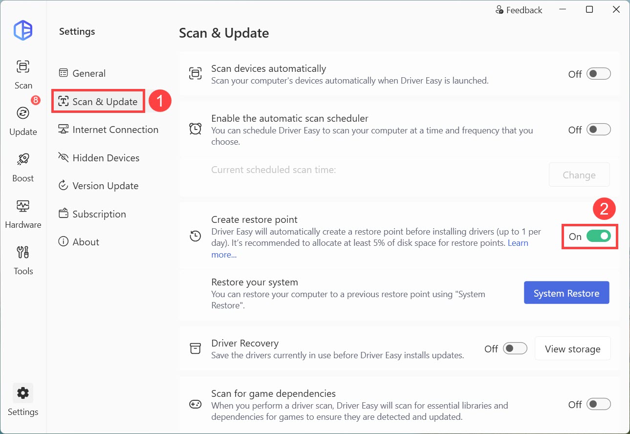This screenshot has width=630, height=434.
Task: Click the restore point history clock icon
Action: click(x=195, y=236)
